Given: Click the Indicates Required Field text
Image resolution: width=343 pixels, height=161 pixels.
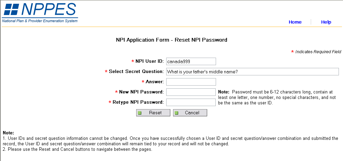Looking at the screenshot, I should click(318, 52).
